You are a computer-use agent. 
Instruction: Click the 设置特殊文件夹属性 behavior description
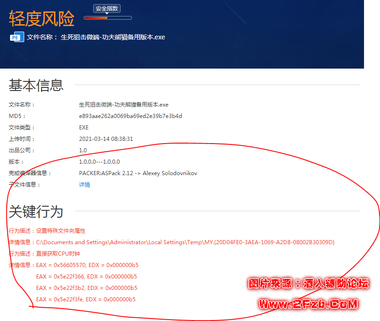pos(61,231)
